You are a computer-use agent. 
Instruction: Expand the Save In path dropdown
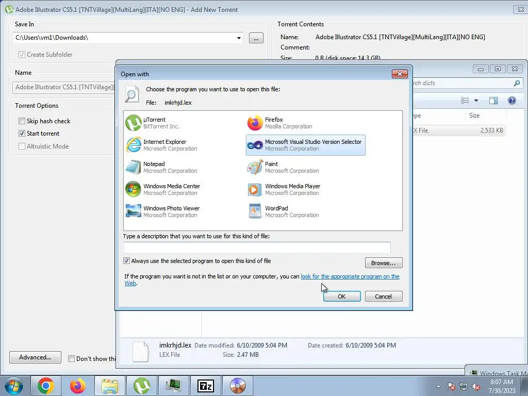tap(239, 38)
